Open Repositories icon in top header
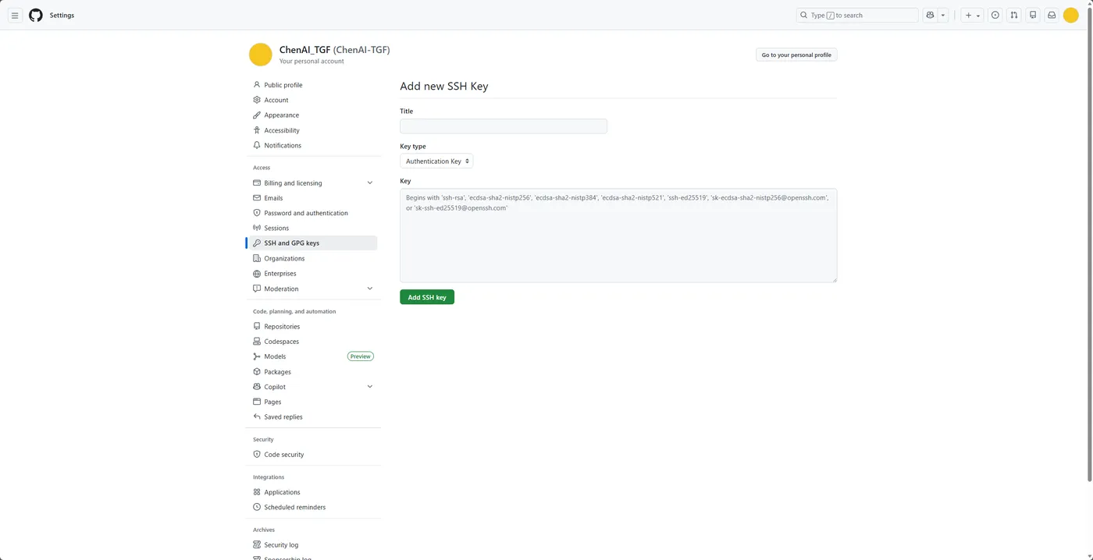1093x560 pixels. point(1033,16)
